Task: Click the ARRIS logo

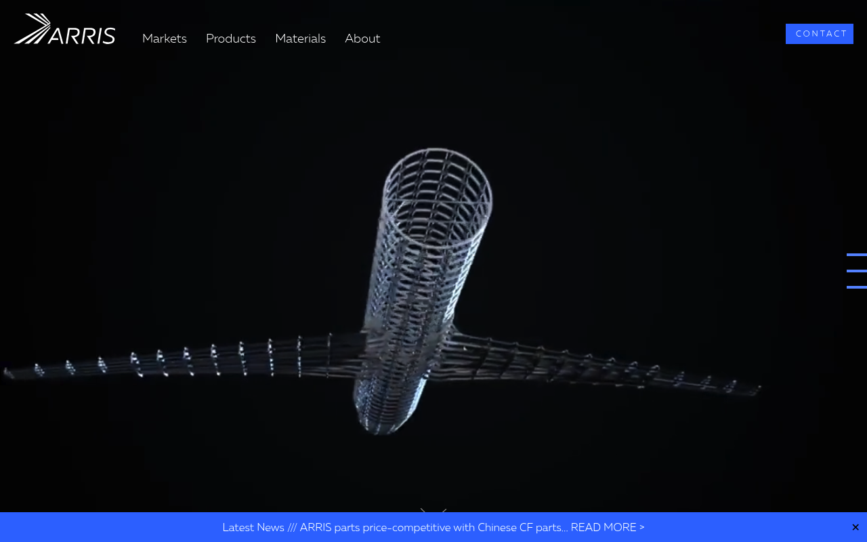Action: [64, 29]
